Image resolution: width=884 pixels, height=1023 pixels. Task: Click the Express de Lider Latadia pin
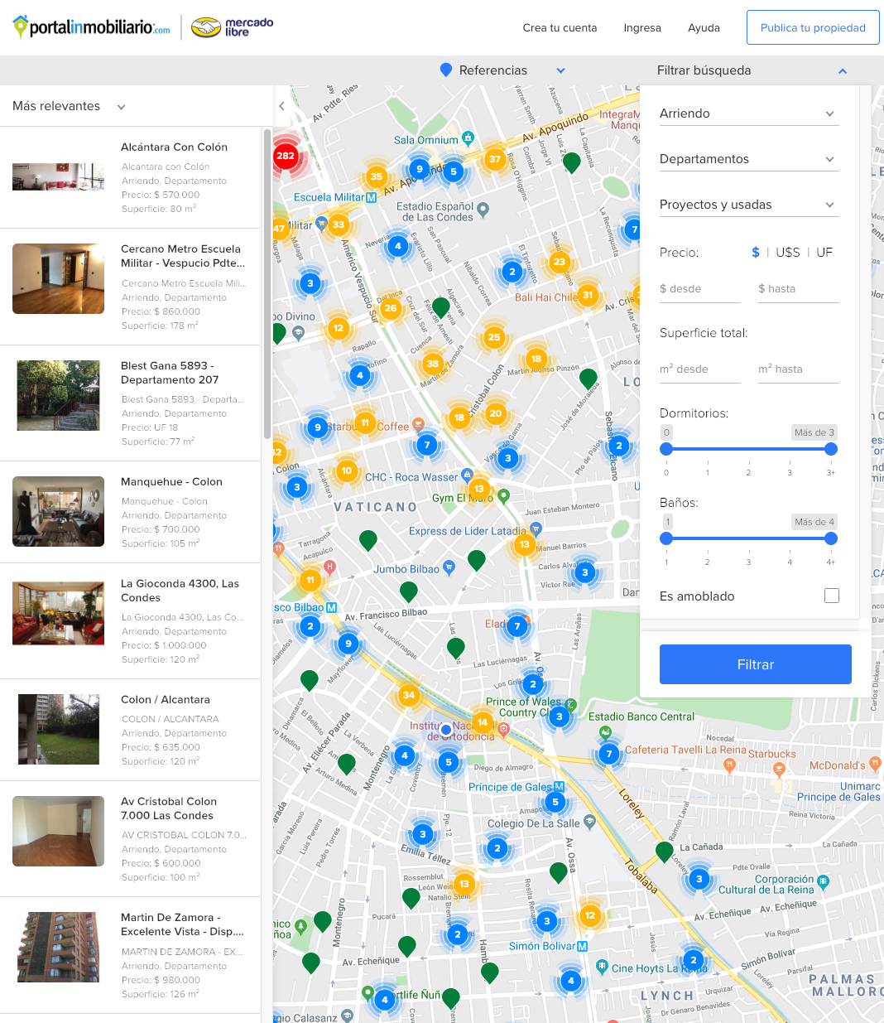(x=536, y=528)
